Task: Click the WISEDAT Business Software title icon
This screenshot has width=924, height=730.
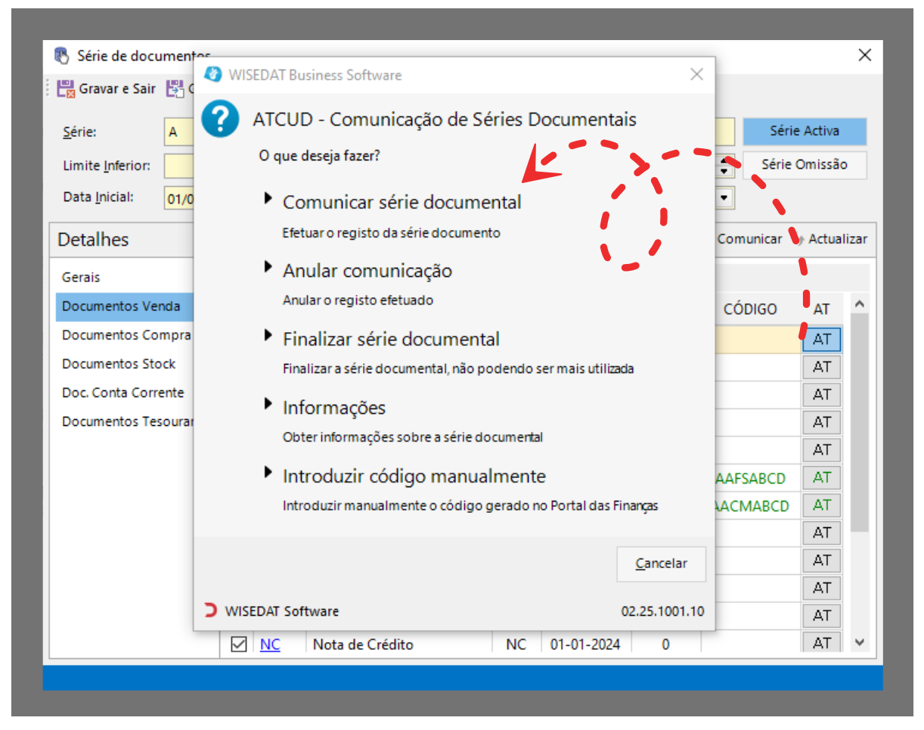Action: point(214,75)
